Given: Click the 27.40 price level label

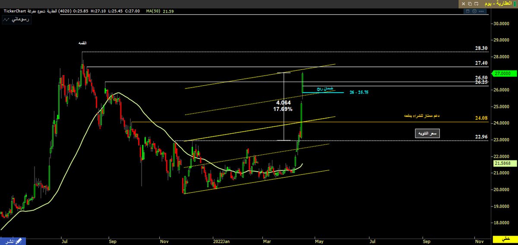Looking at the screenshot, I should [481, 63].
